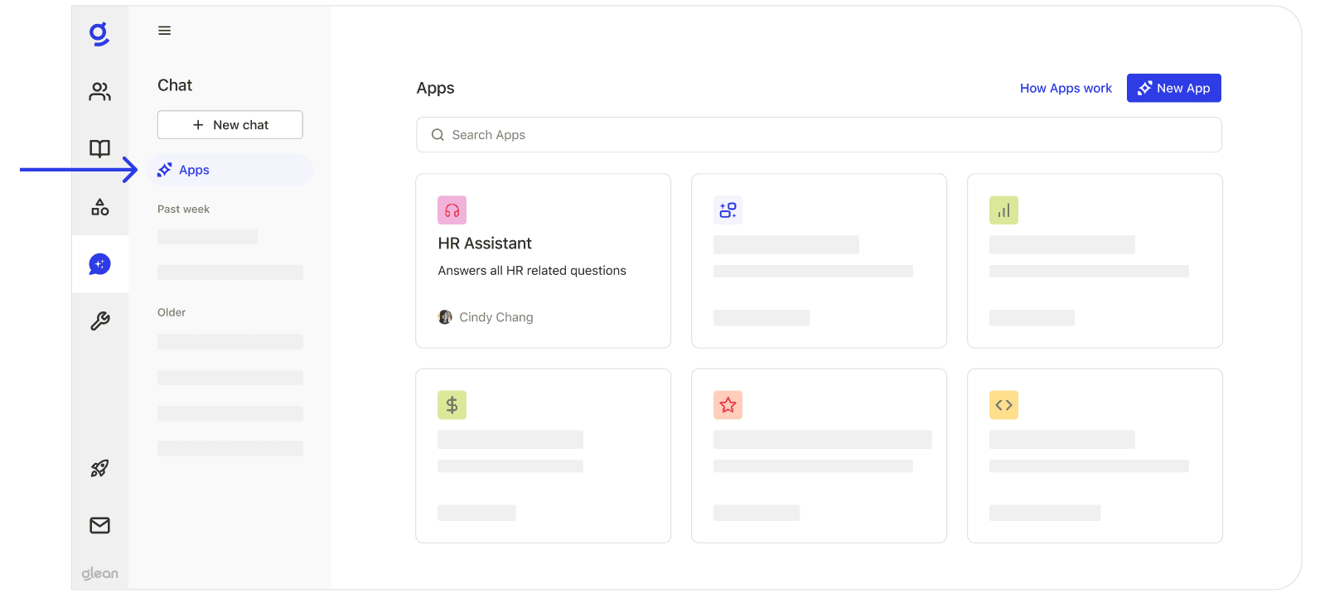The height and width of the screenshot is (598, 1344).
Task: Open the HR Assistant app card
Action: [x=543, y=261]
